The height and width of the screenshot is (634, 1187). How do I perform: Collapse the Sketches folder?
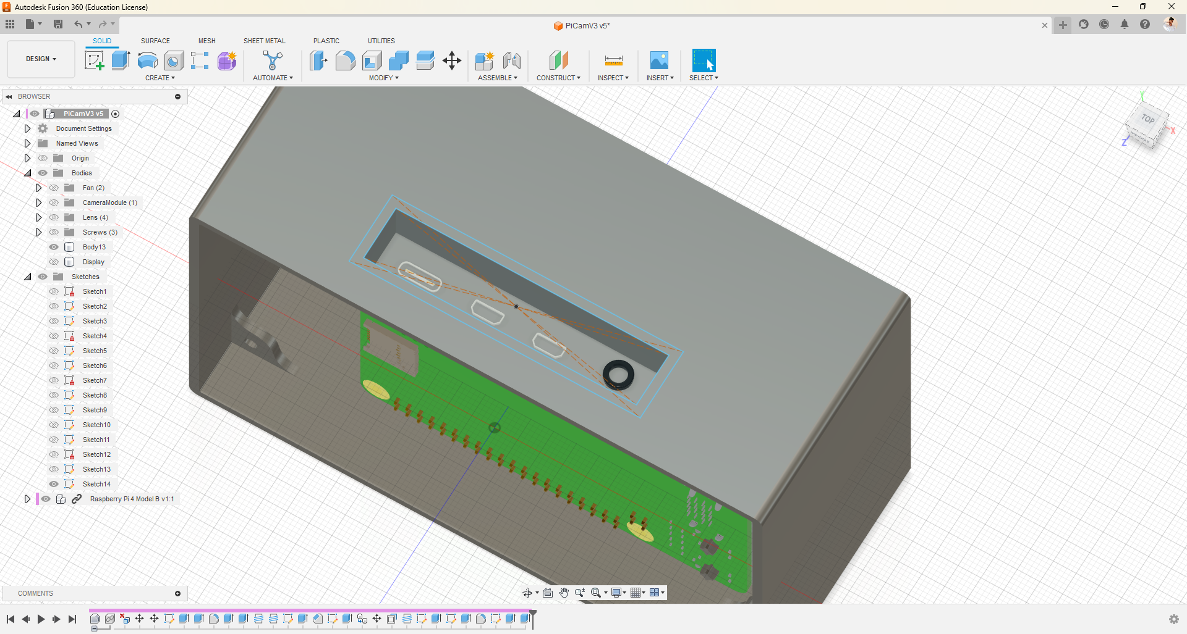(28, 277)
